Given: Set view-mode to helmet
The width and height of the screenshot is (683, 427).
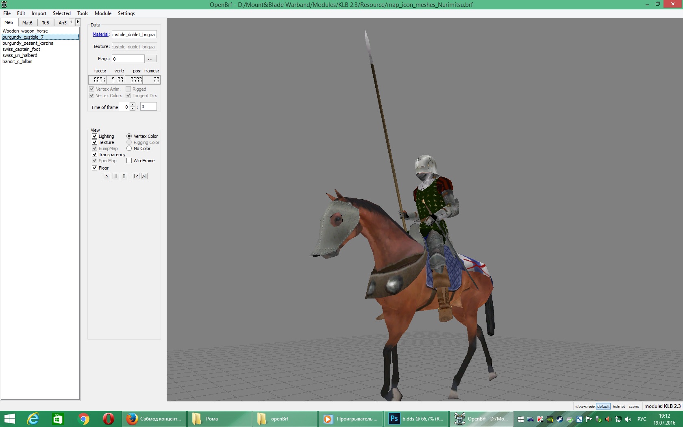Looking at the screenshot, I should [x=619, y=407].
